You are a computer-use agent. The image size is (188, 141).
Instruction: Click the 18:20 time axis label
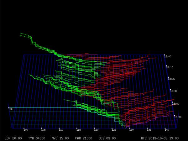172,79
